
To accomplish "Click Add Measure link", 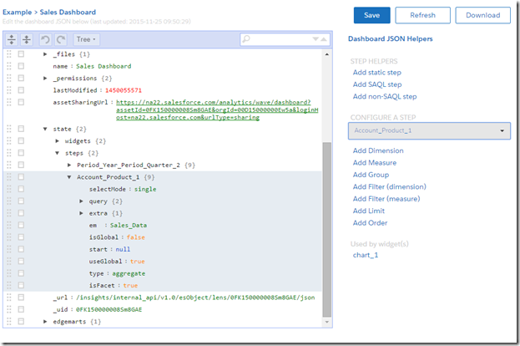I will coord(375,162).
